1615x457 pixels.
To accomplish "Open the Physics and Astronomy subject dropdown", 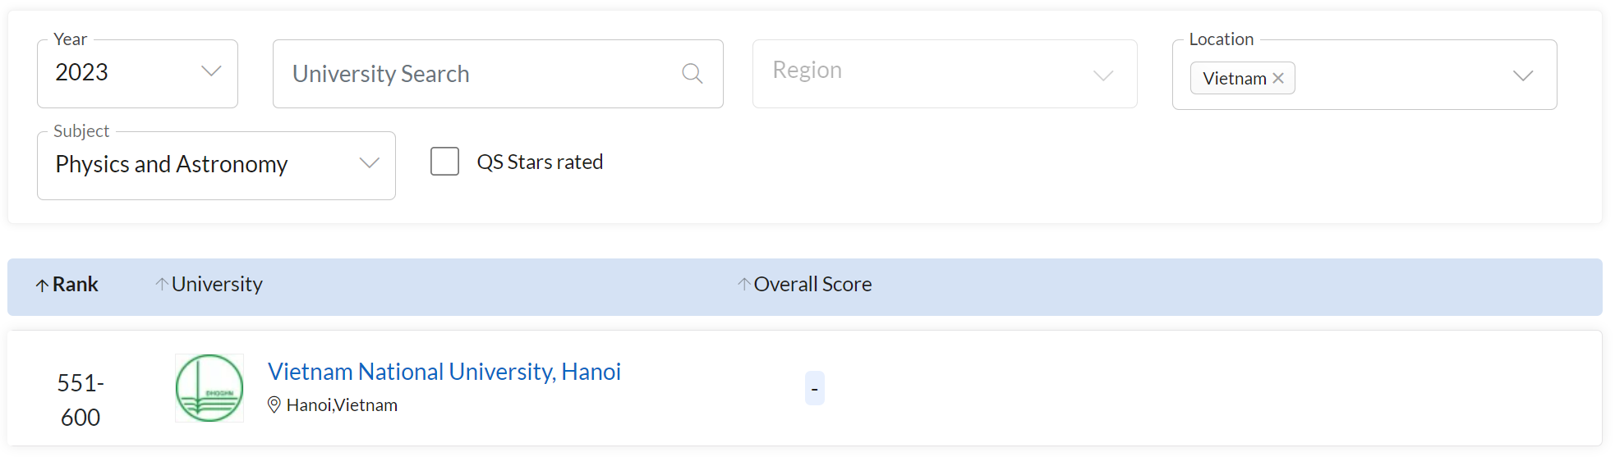I will coord(216,165).
